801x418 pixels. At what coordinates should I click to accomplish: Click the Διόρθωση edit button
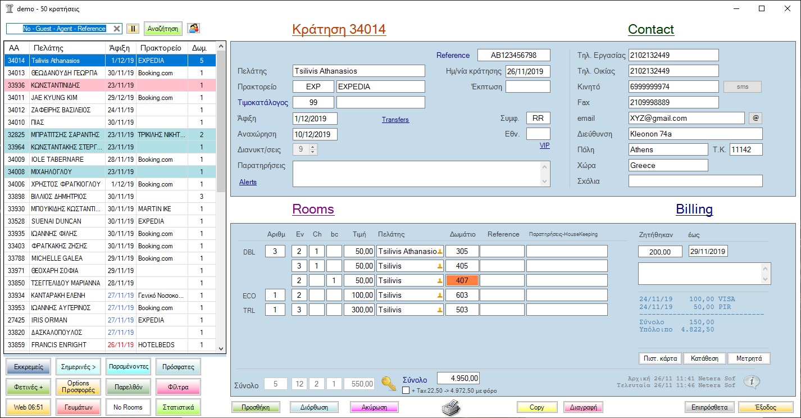coord(314,407)
